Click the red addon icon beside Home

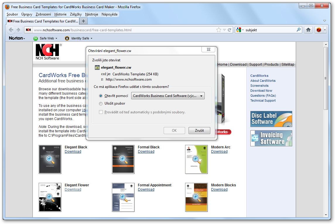(x=319, y=30)
